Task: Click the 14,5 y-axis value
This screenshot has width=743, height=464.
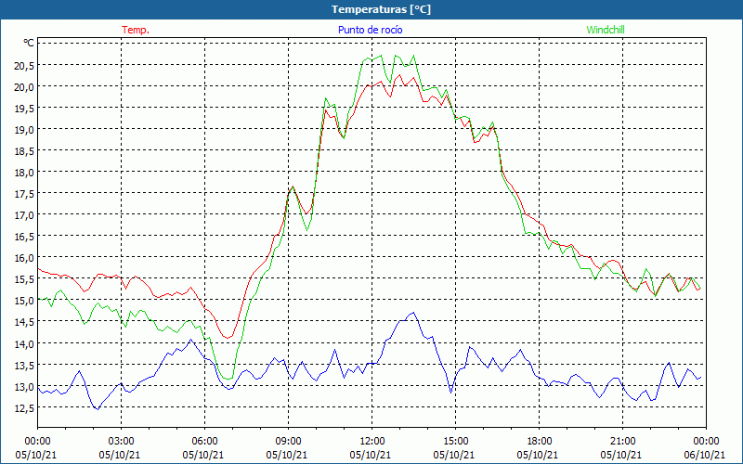Action: tap(24, 322)
